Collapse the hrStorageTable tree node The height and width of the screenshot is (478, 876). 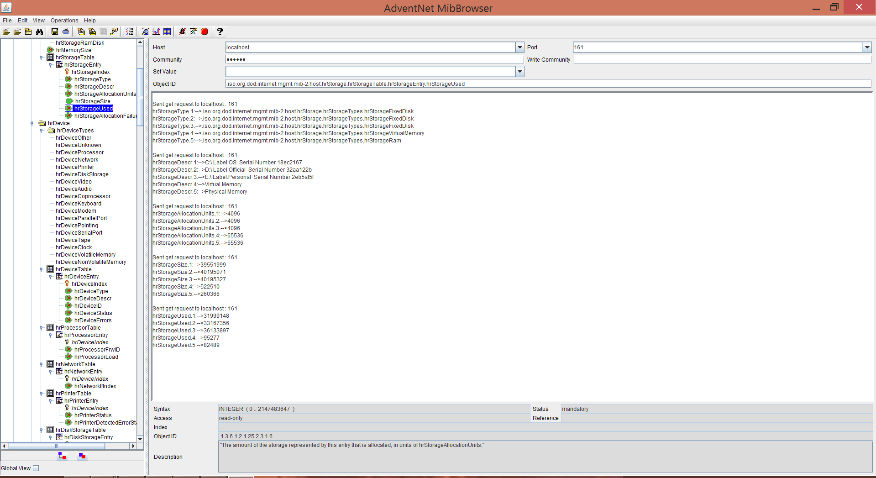click(41, 58)
